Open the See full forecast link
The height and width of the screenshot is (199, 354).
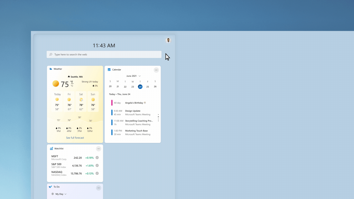click(75, 138)
